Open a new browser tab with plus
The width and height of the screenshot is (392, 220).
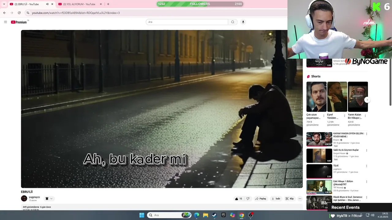(108, 4)
